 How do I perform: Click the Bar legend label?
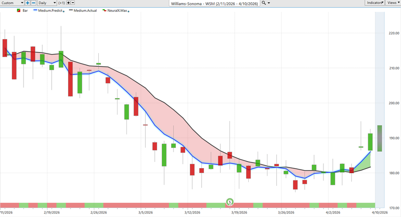(25, 11)
